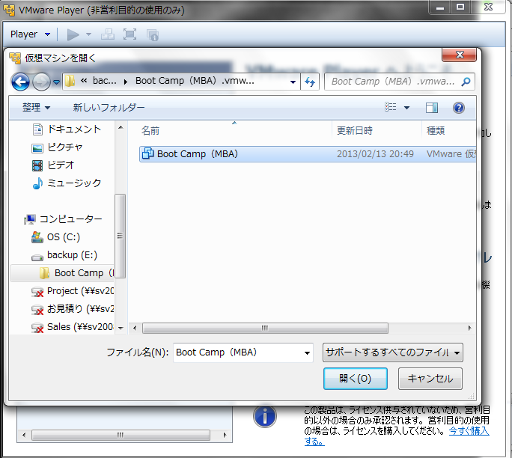
Task: Click VMware Player library scroll left arrow
Action: click(x=24, y=435)
